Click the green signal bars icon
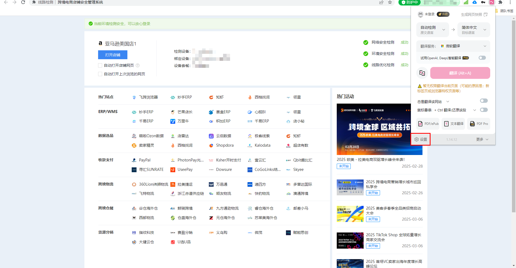 coord(466,2)
